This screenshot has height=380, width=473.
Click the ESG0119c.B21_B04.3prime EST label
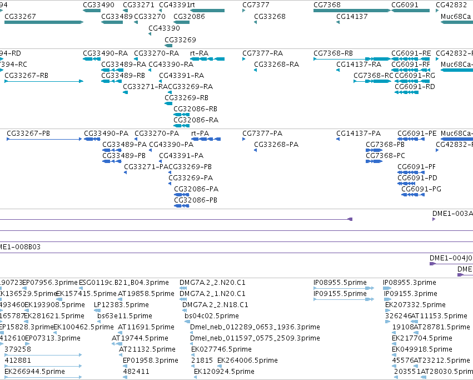click(124, 283)
